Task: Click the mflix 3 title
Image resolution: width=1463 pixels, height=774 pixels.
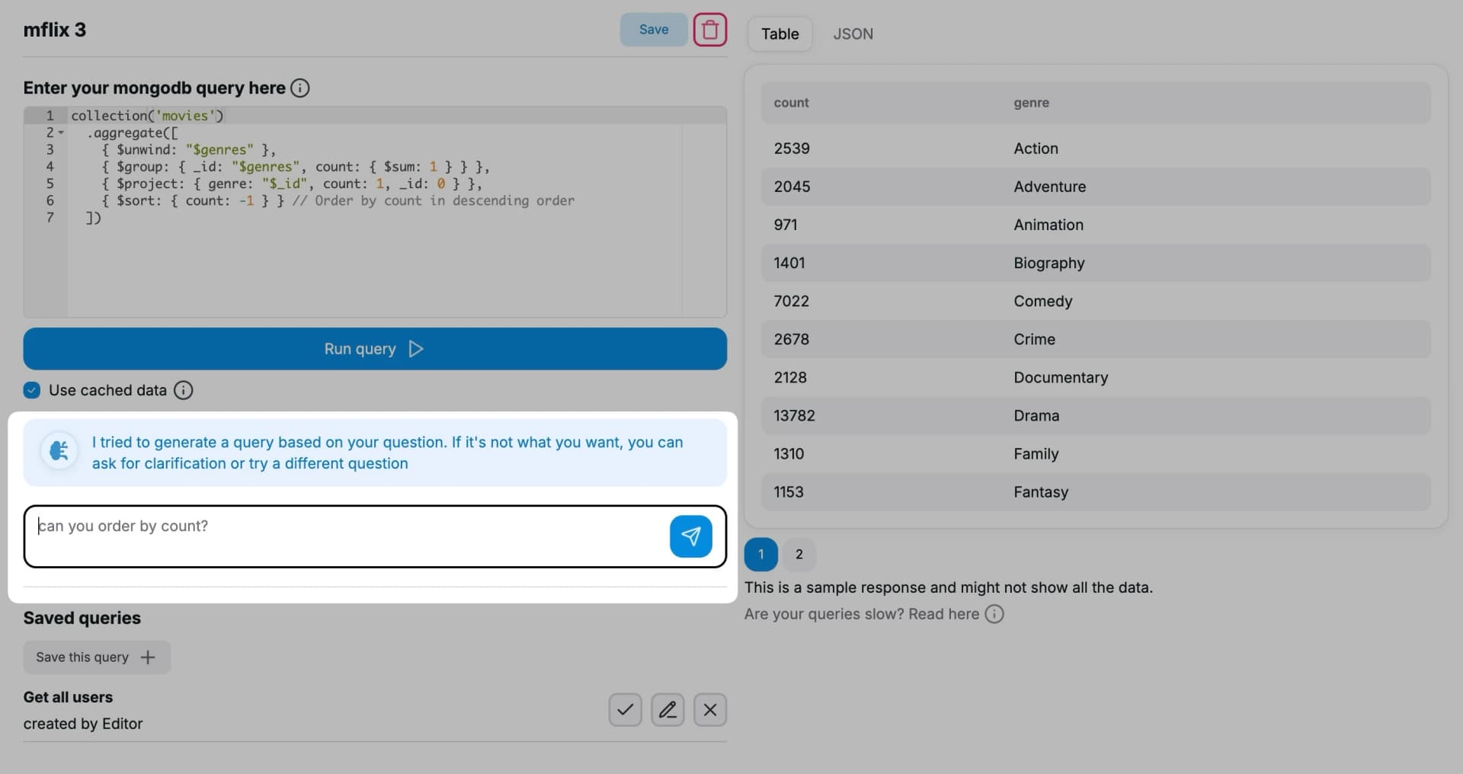Action: (54, 30)
